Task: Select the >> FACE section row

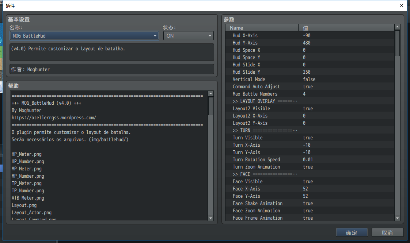Action: (x=310, y=174)
